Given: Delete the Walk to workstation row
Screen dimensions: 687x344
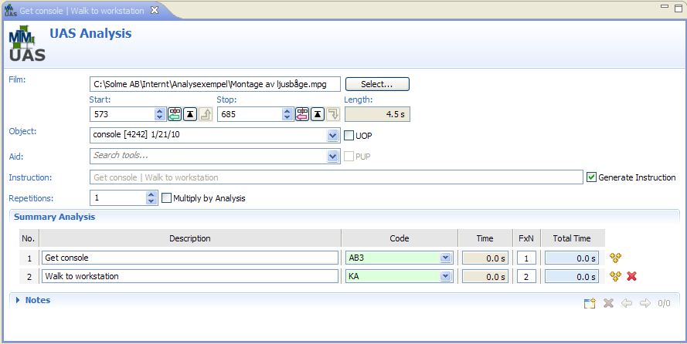Looking at the screenshot, I should coord(631,276).
